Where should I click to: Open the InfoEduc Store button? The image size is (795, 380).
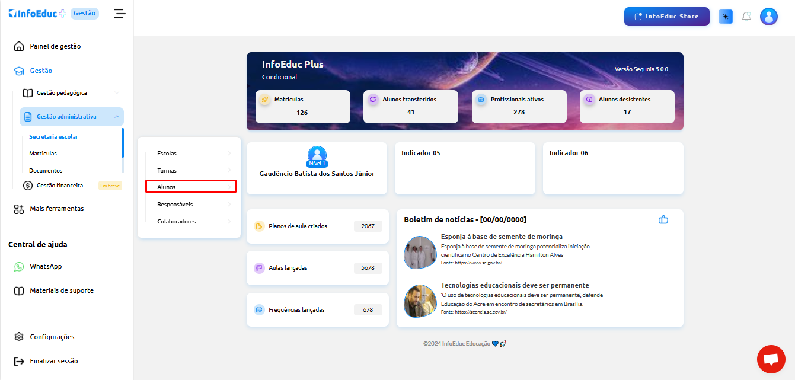(667, 17)
